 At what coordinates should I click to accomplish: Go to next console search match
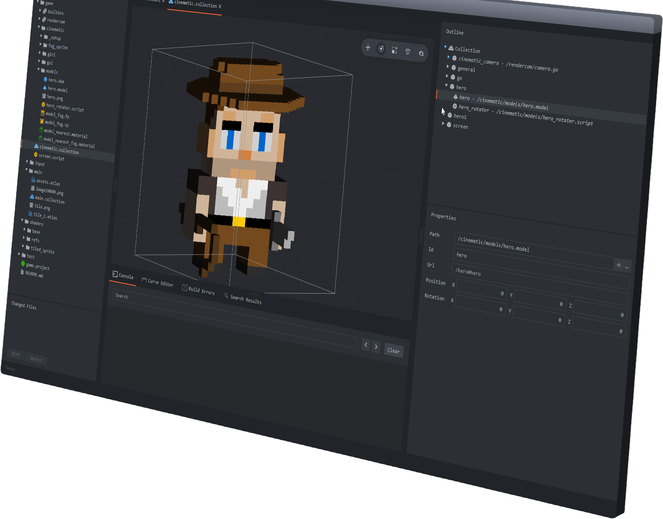(376, 347)
